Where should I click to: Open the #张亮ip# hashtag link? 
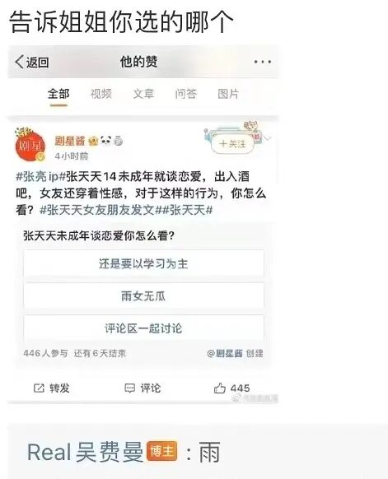41,177
